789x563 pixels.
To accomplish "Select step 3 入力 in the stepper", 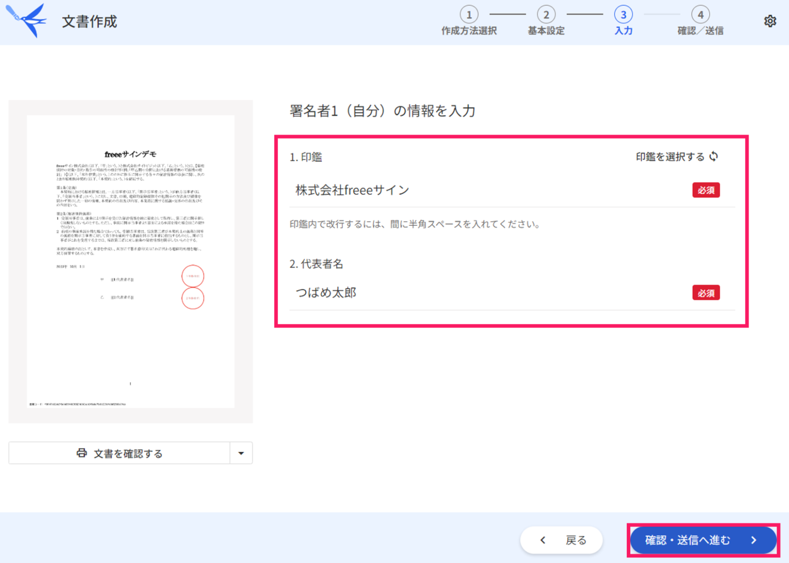I will click(623, 15).
